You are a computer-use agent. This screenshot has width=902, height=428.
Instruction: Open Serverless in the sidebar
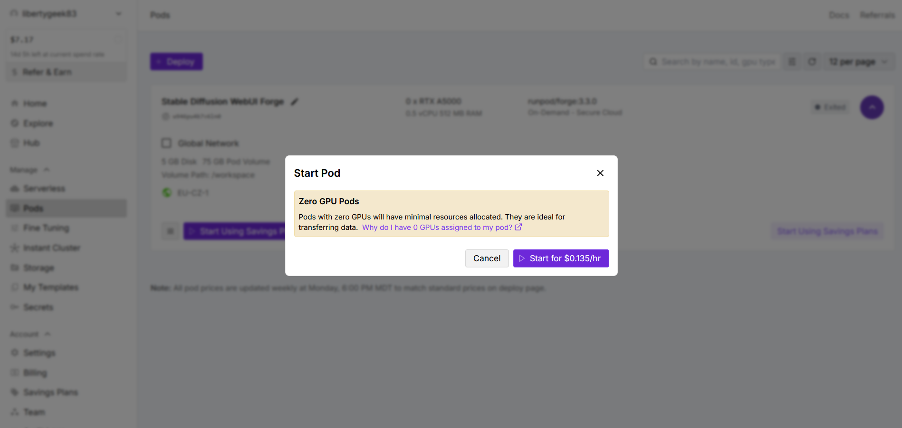click(x=44, y=189)
